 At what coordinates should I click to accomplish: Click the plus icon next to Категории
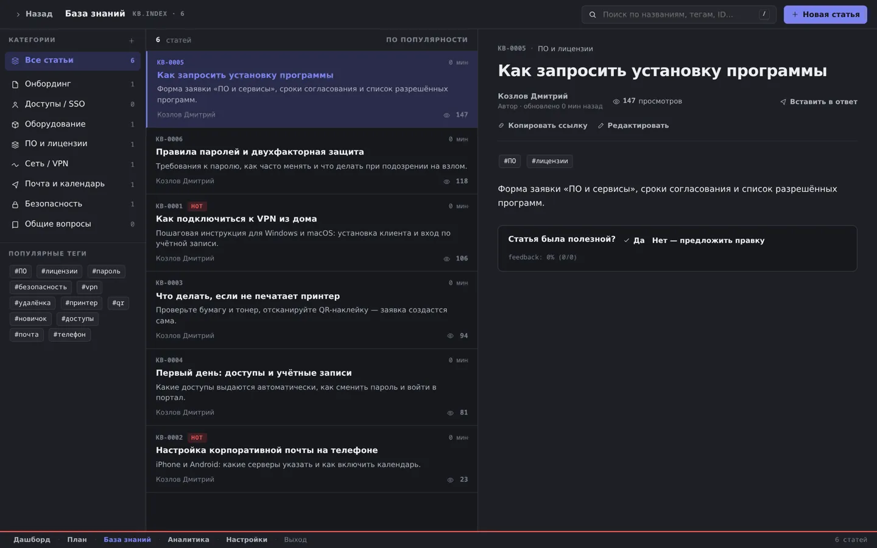tap(132, 41)
